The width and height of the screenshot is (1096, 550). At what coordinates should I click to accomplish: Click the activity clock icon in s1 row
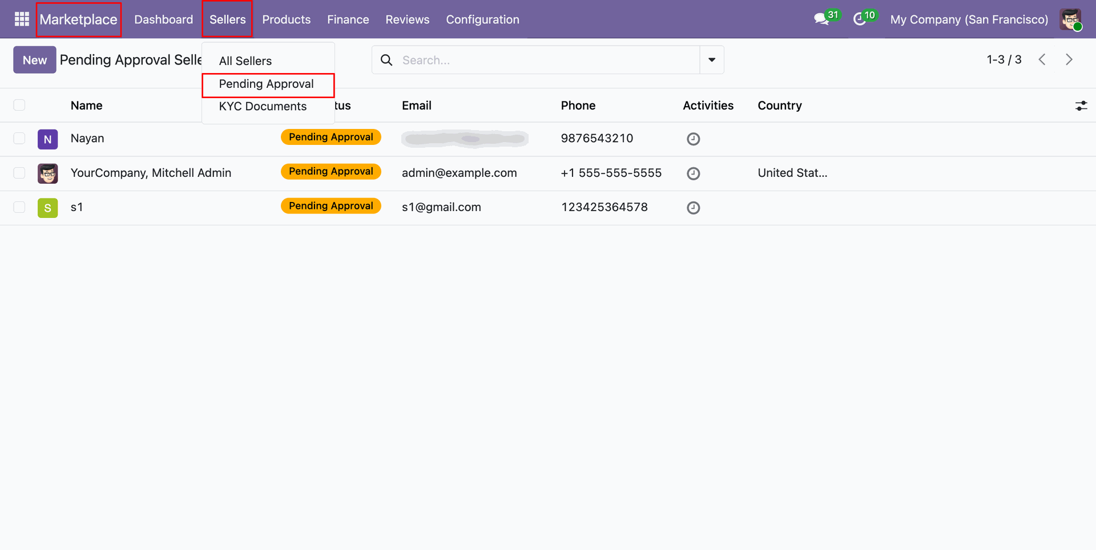click(x=693, y=208)
